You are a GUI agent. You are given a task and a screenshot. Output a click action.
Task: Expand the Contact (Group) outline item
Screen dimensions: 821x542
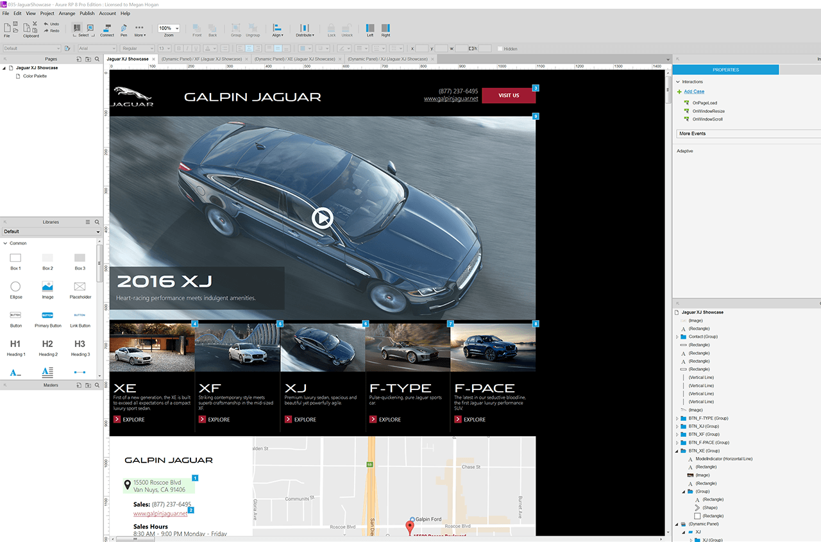click(x=677, y=337)
